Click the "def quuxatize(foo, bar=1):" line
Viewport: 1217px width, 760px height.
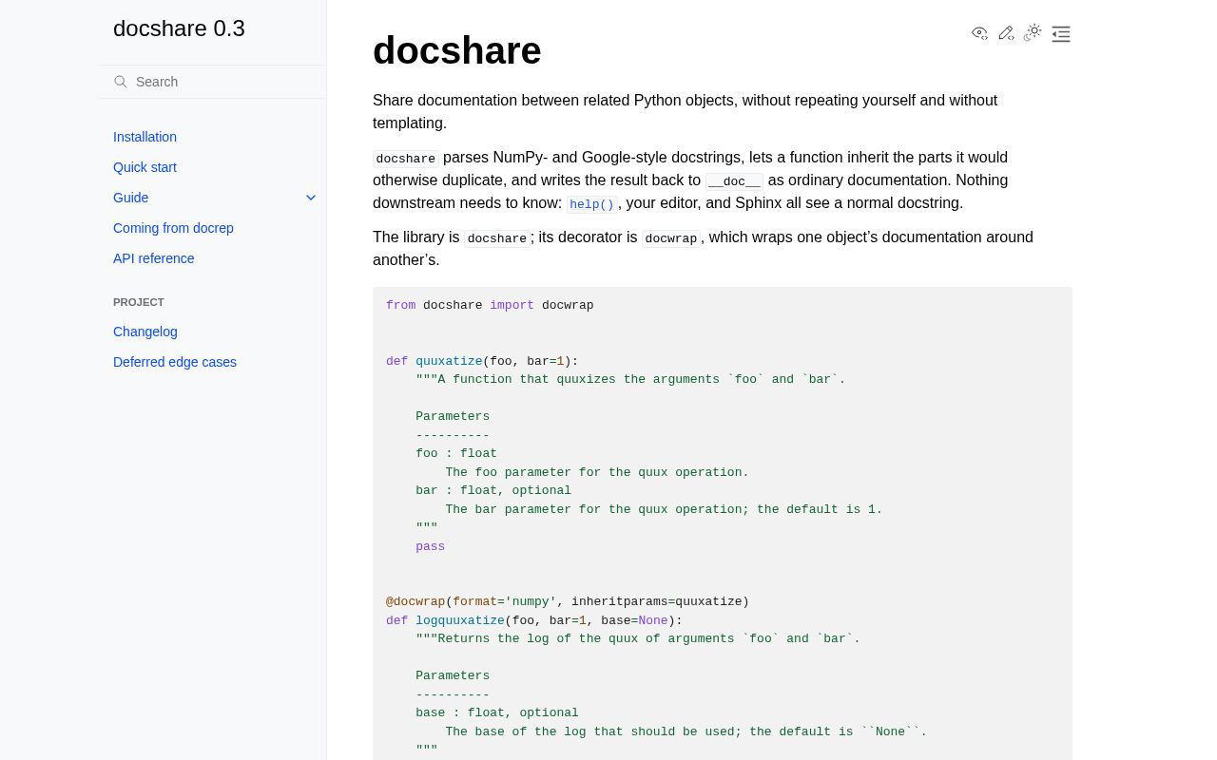click(x=482, y=361)
